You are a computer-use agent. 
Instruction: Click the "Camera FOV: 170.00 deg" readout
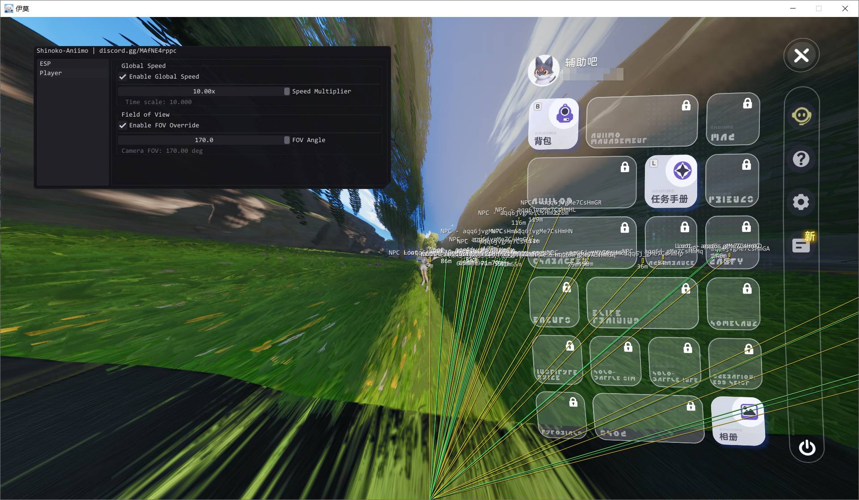click(162, 151)
